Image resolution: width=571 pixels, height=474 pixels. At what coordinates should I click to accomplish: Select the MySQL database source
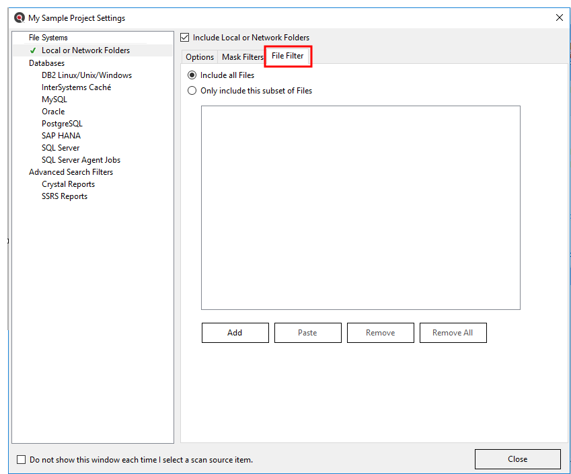54,100
